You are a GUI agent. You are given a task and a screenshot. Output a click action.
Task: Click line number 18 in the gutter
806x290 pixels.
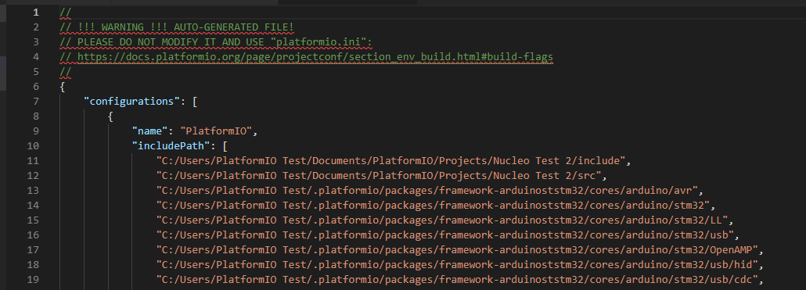tap(33, 265)
